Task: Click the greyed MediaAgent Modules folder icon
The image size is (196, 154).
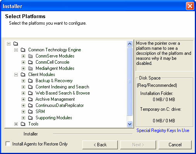Action: [x=31, y=68]
